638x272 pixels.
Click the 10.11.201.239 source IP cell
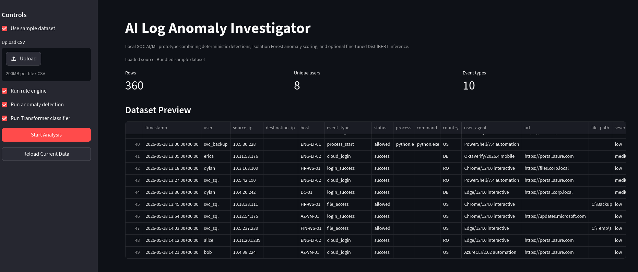click(x=247, y=240)
